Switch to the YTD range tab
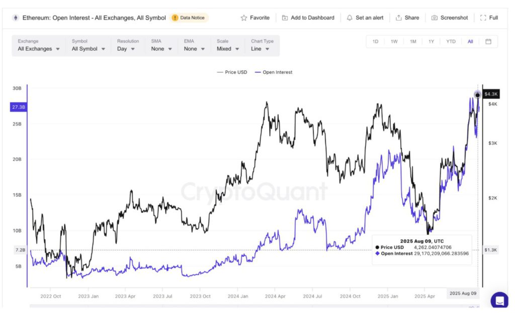 (451, 41)
